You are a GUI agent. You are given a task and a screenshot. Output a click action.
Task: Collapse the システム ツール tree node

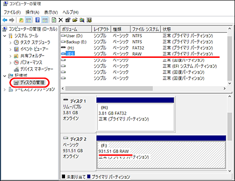tap(5, 36)
